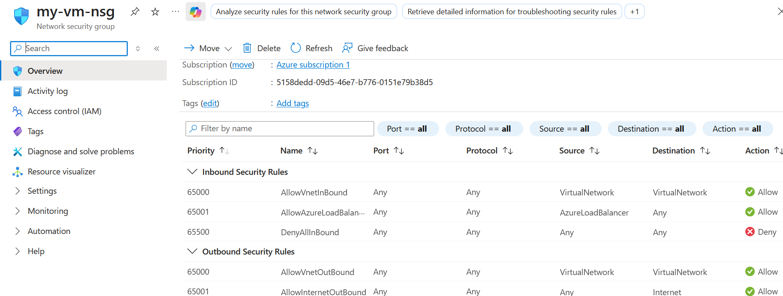The width and height of the screenshot is (783, 296).
Task: Click the Tags edit link
Action: click(210, 103)
